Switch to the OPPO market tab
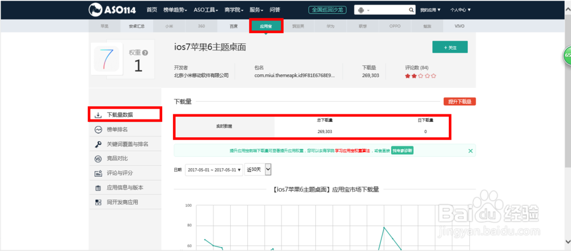 point(395,26)
